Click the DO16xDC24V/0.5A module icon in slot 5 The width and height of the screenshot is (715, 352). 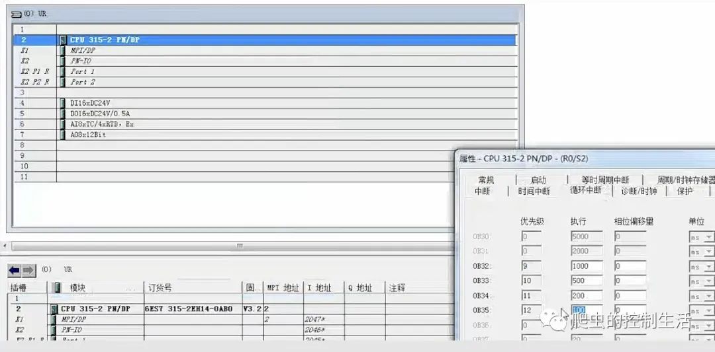point(62,114)
